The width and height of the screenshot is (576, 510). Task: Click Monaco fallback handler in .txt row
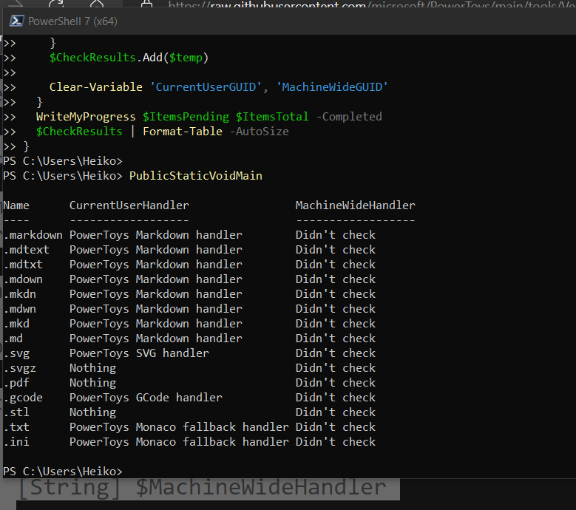(x=179, y=427)
